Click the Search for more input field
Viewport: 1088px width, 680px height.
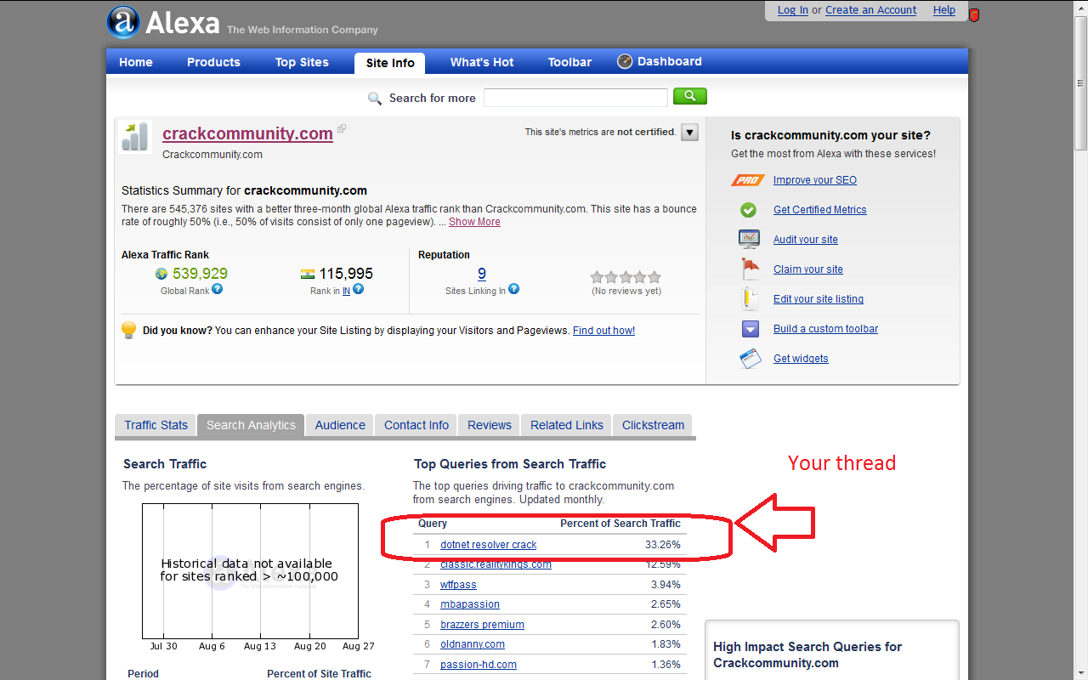click(575, 98)
